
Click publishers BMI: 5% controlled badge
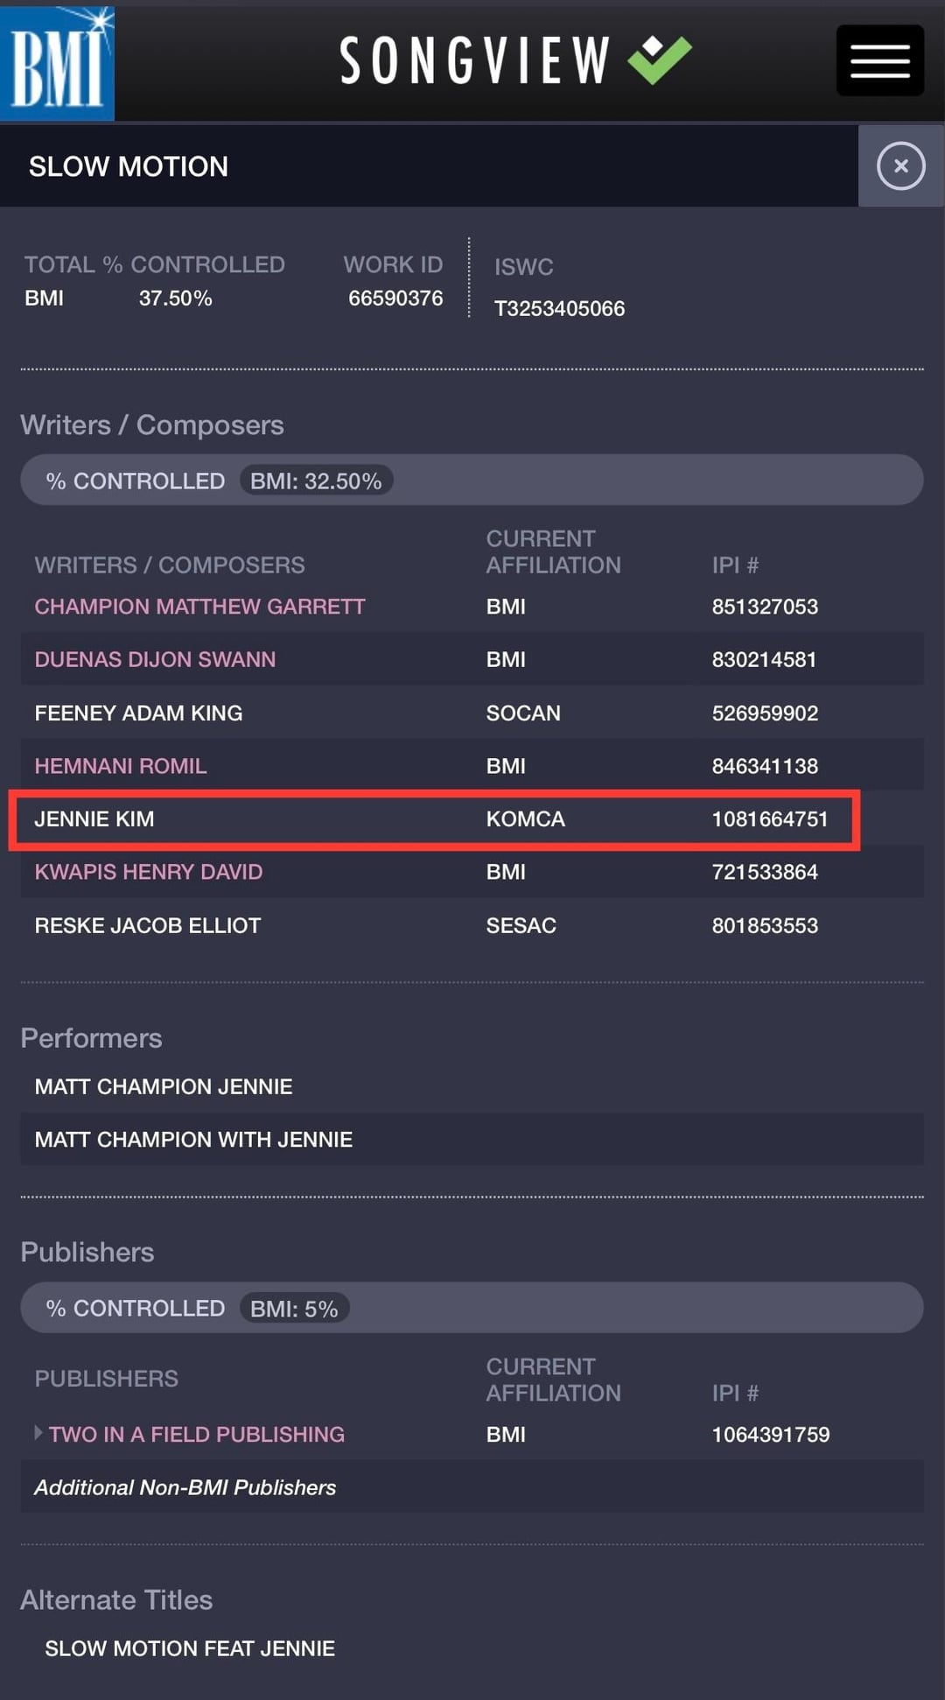click(294, 1309)
